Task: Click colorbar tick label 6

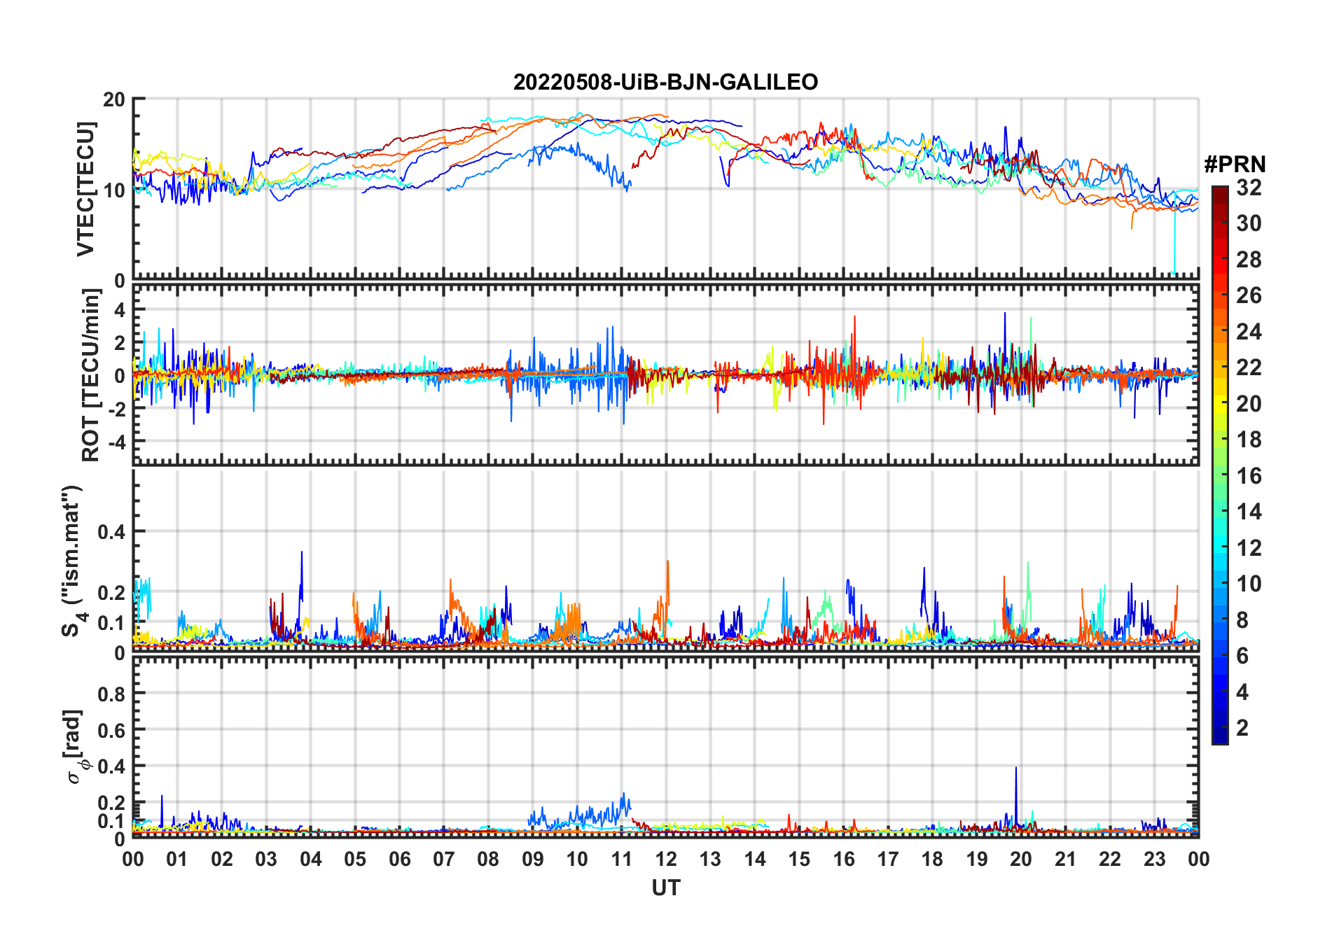Action: click(x=1242, y=656)
